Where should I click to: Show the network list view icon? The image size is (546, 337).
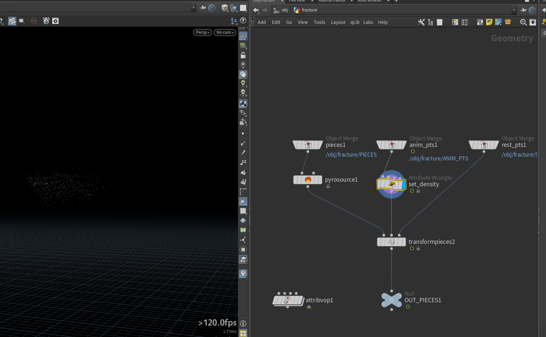pos(440,22)
